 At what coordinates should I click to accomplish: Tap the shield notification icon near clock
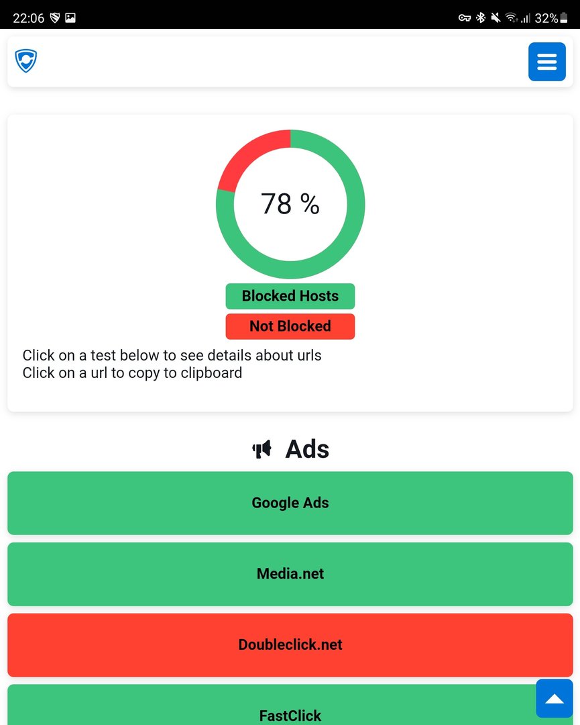point(55,18)
